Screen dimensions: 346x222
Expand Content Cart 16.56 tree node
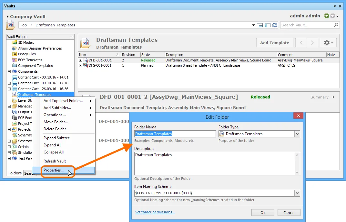9,89
